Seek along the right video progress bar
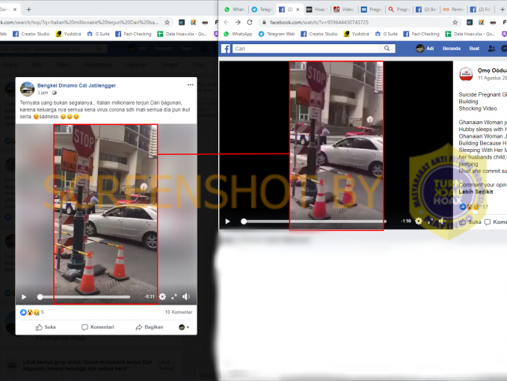507x381 pixels. 313,222
